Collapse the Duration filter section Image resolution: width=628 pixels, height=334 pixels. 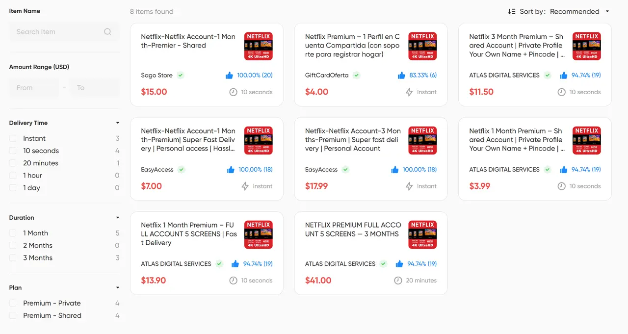point(117,217)
